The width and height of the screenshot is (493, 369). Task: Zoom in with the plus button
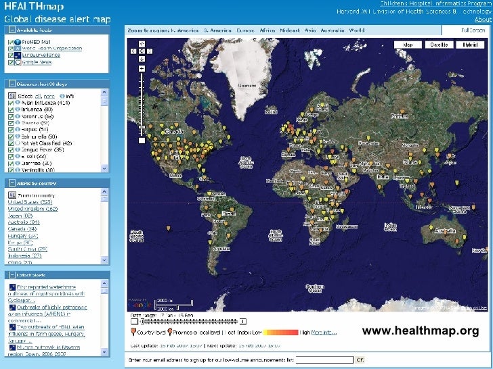point(142,68)
